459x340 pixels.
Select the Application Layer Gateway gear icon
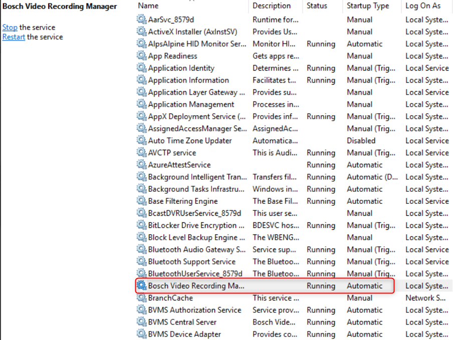[142, 92]
